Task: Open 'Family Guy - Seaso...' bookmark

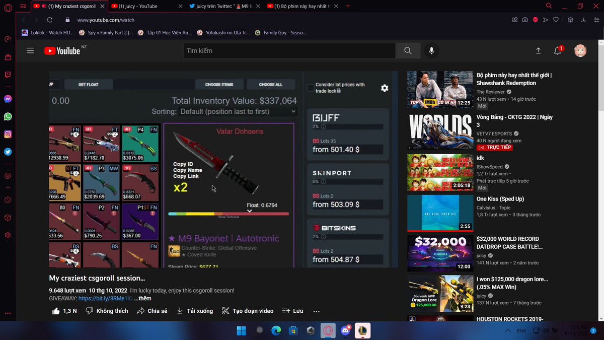Action: (x=281, y=33)
